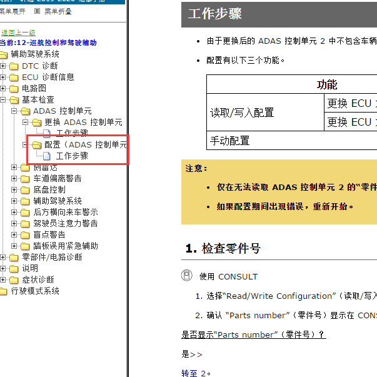The height and width of the screenshot is (377, 377).
Task: Click document icon under 更换 ADAS 控制单元
Action: (47, 133)
